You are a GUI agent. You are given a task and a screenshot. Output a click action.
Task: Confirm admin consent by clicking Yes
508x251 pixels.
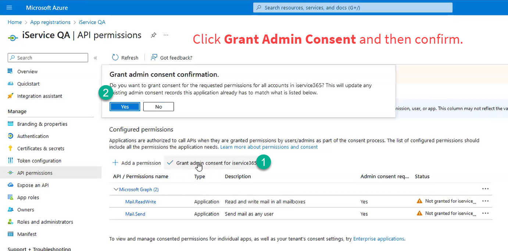[x=125, y=107]
